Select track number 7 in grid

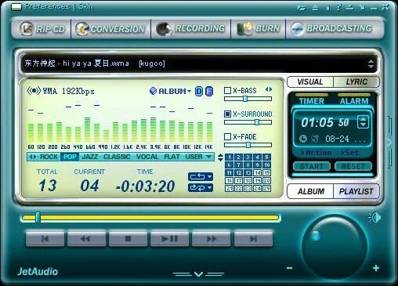238,165
